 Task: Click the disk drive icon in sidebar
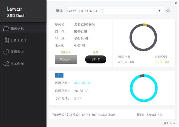click(6, 29)
